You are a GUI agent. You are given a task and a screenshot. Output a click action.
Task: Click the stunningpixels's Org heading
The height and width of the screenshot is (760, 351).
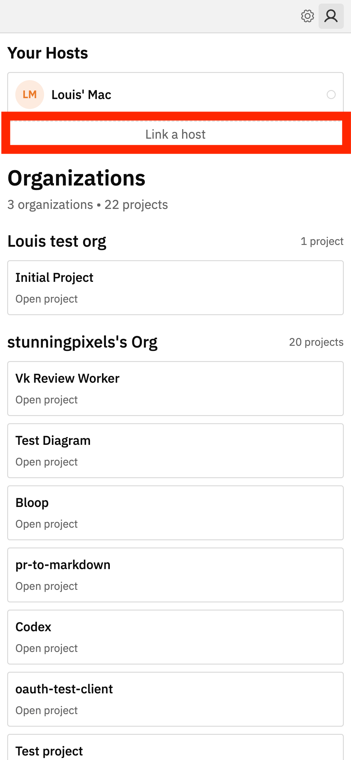(x=82, y=342)
